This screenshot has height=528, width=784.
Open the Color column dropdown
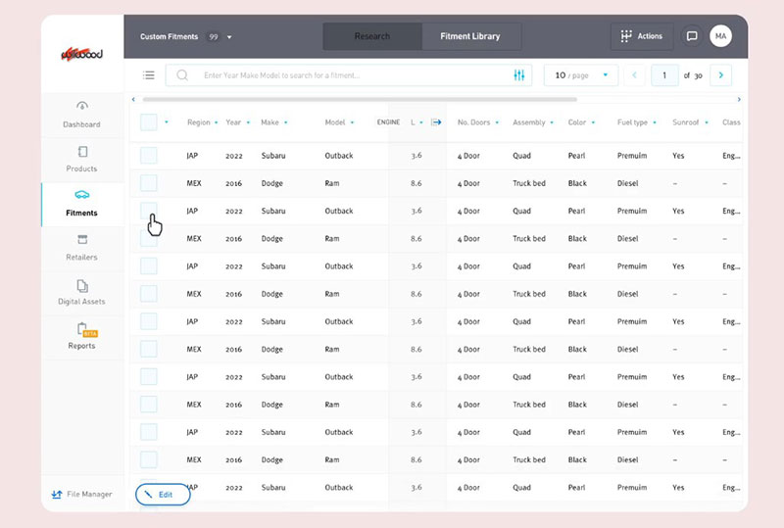(x=593, y=122)
